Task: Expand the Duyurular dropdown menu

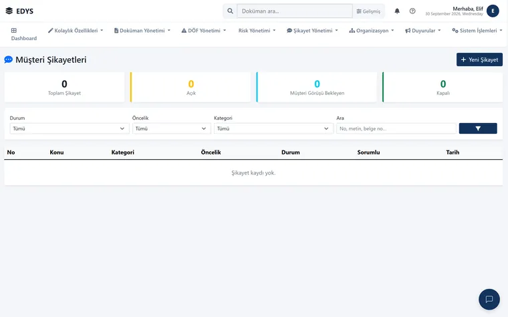Action: 423,31
